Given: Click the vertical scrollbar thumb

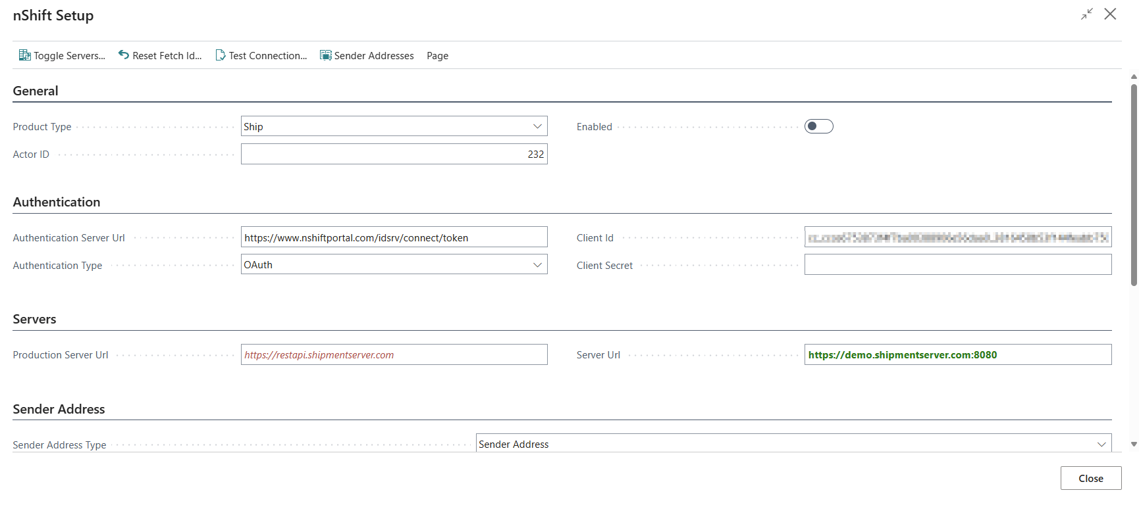Looking at the screenshot, I should coord(1134,184).
